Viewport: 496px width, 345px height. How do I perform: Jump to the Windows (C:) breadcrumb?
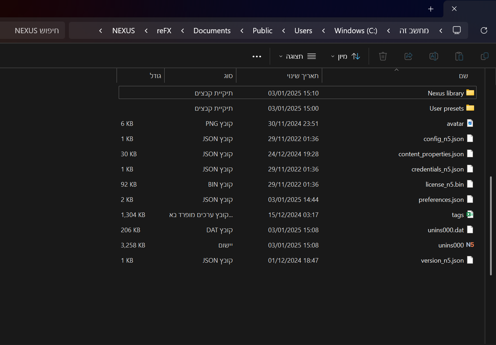[x=356, y=31]
